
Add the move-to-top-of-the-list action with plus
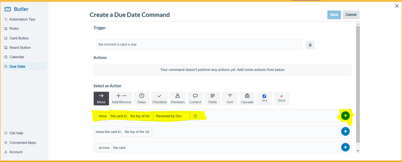345,132
